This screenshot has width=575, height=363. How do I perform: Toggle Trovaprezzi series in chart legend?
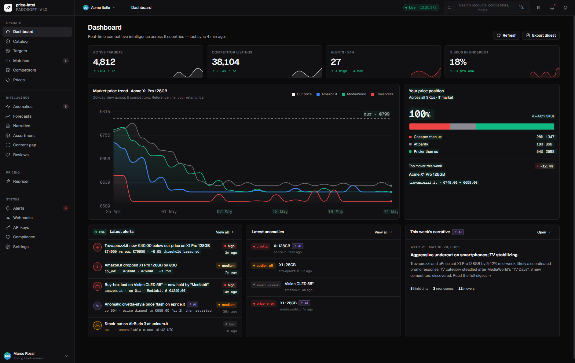click(383, 94)
